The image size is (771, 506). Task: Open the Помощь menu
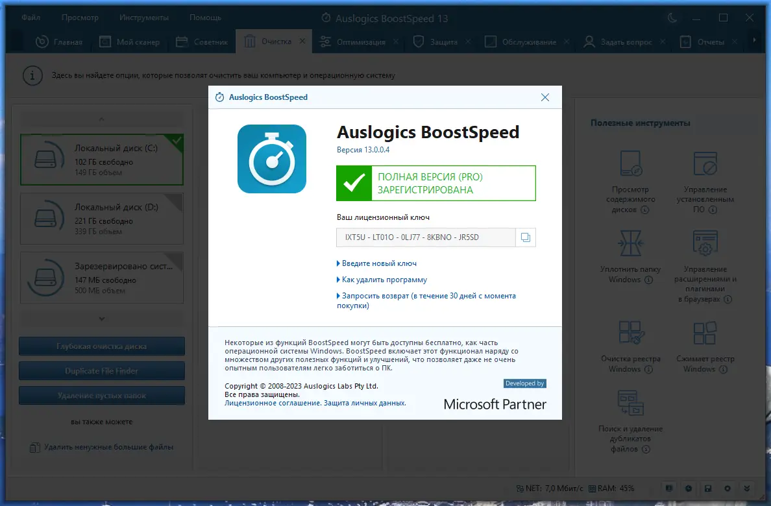tap(205, 18)
